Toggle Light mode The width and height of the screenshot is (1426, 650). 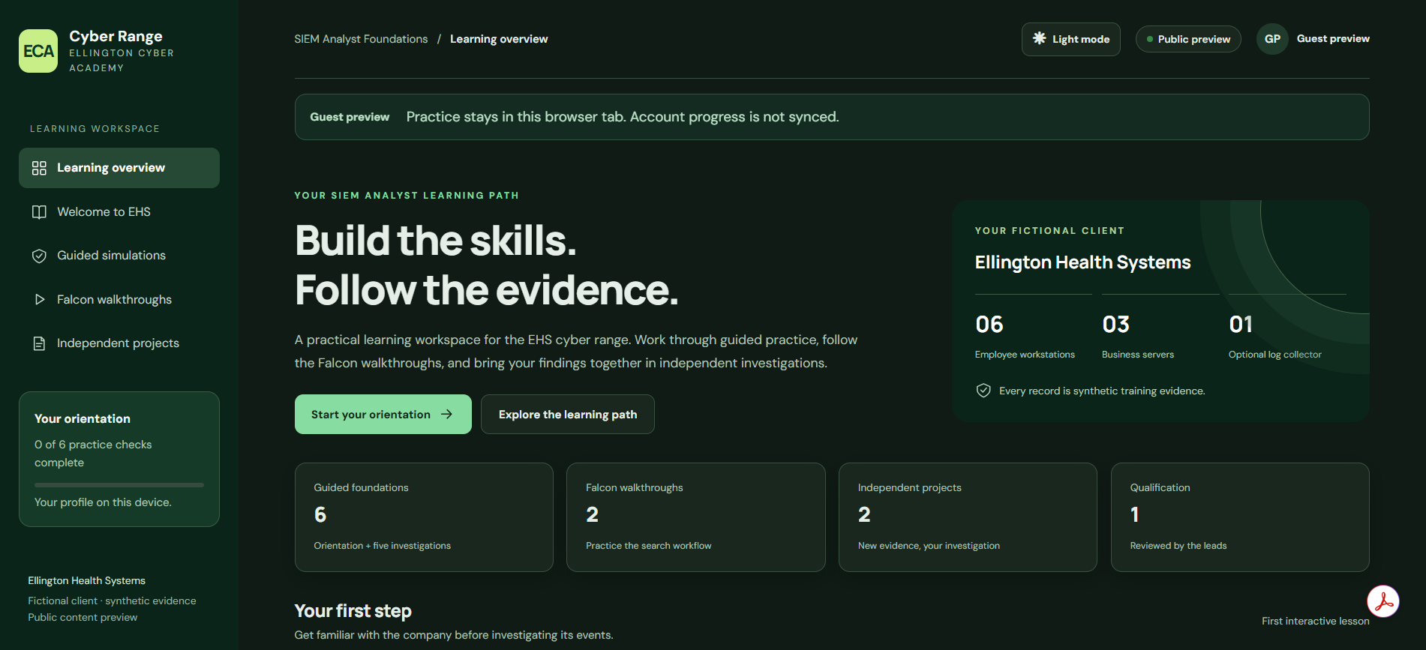click(1070, 39)
